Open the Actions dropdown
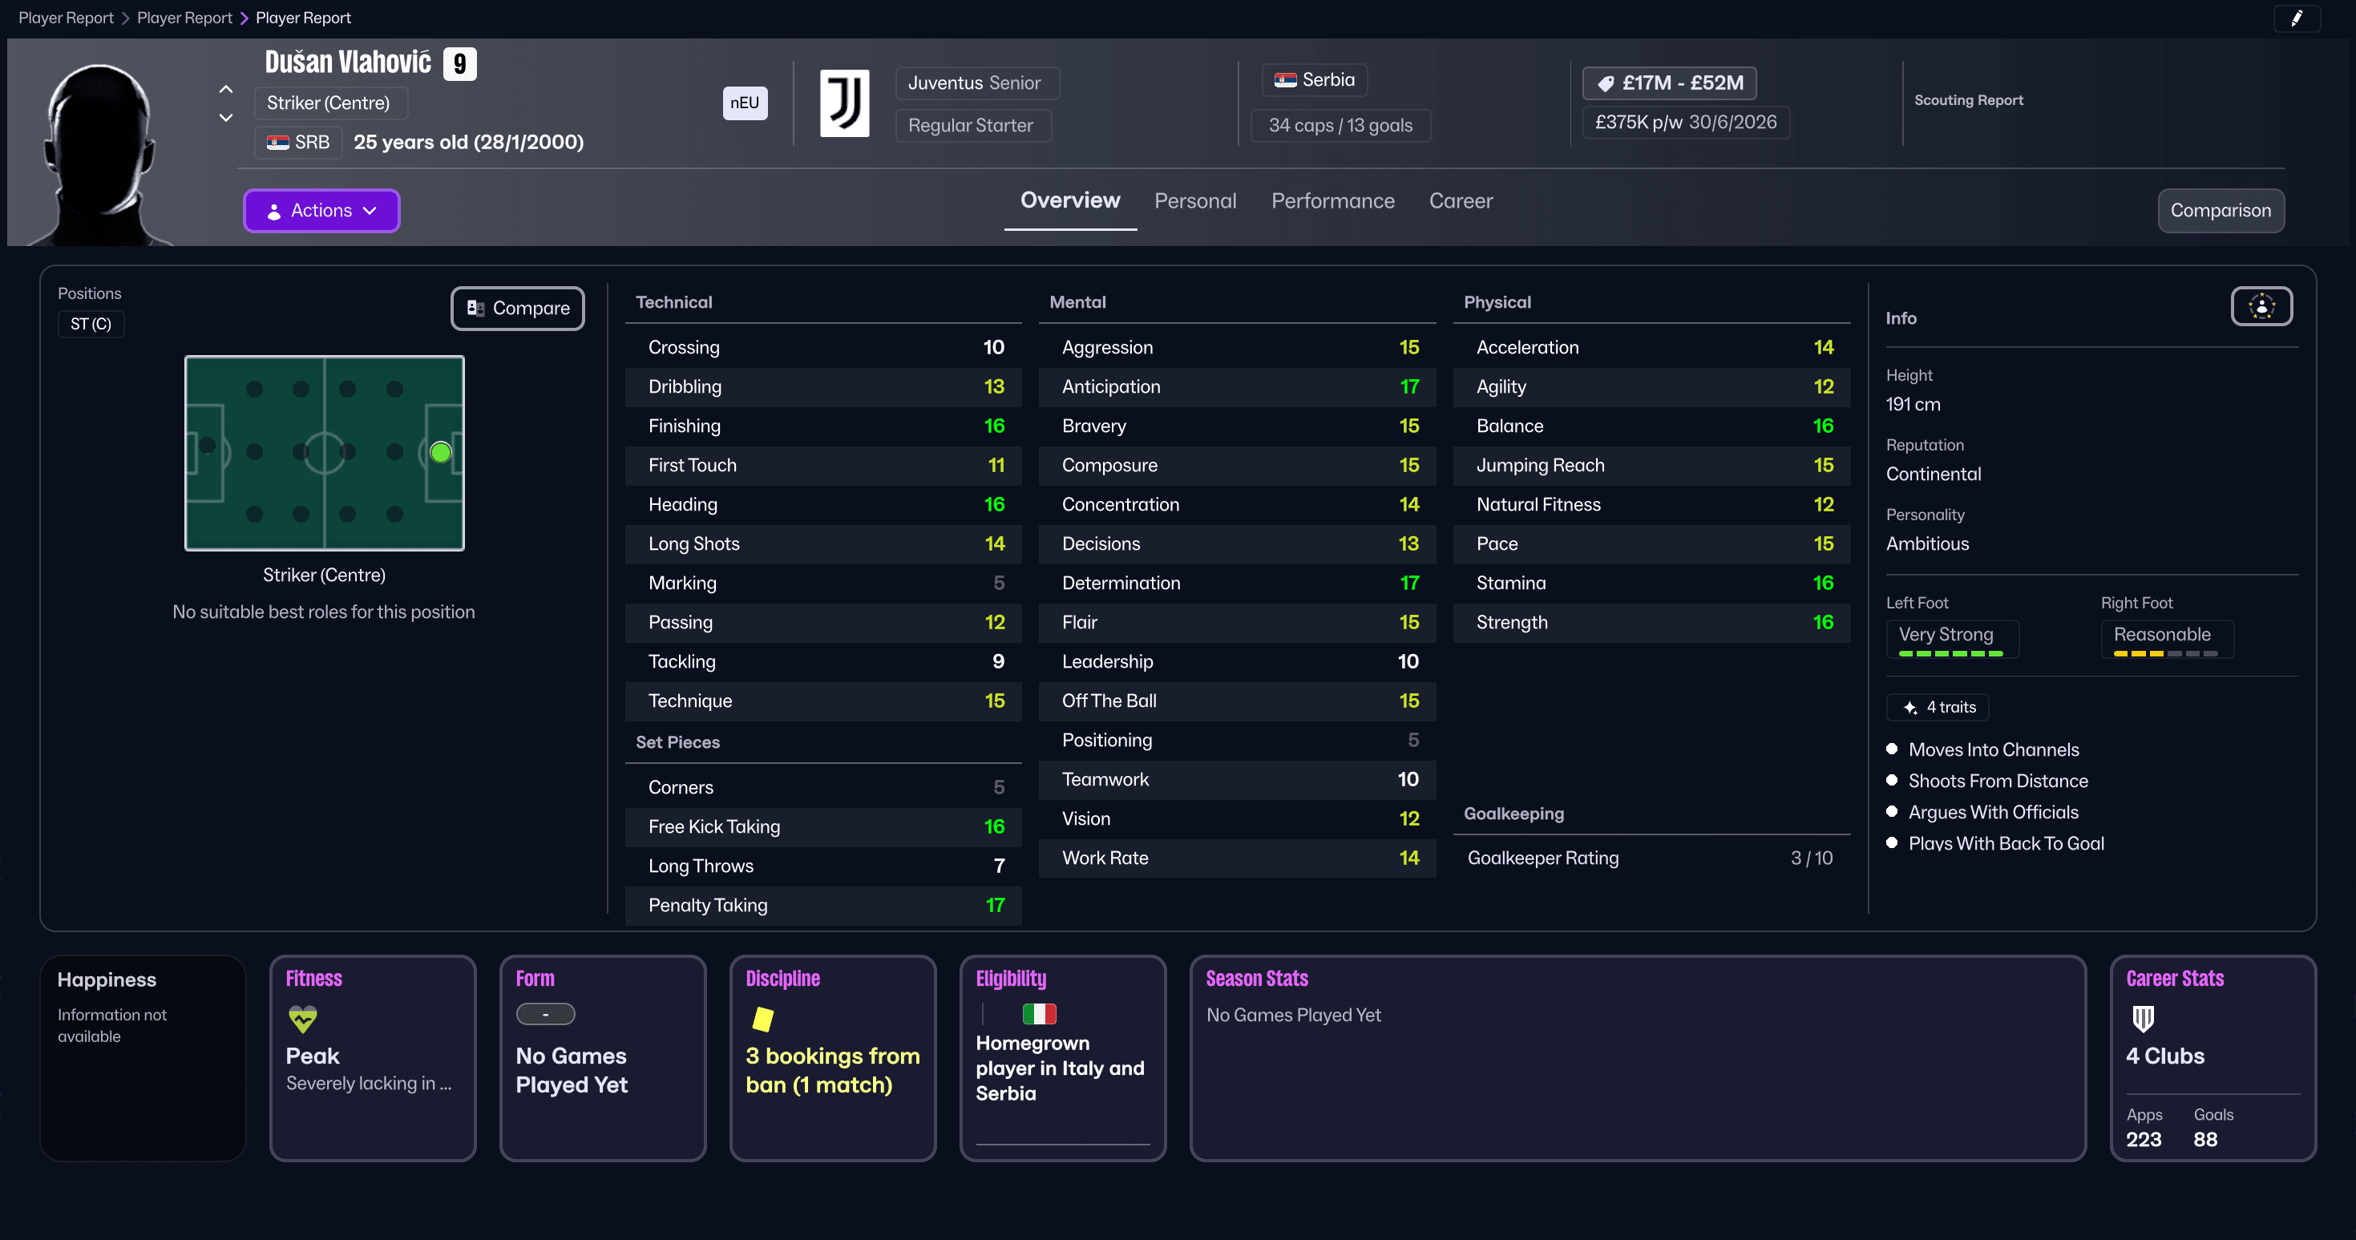Image resolution: width=2356 pixels, height=1240 pixels. 321,210
